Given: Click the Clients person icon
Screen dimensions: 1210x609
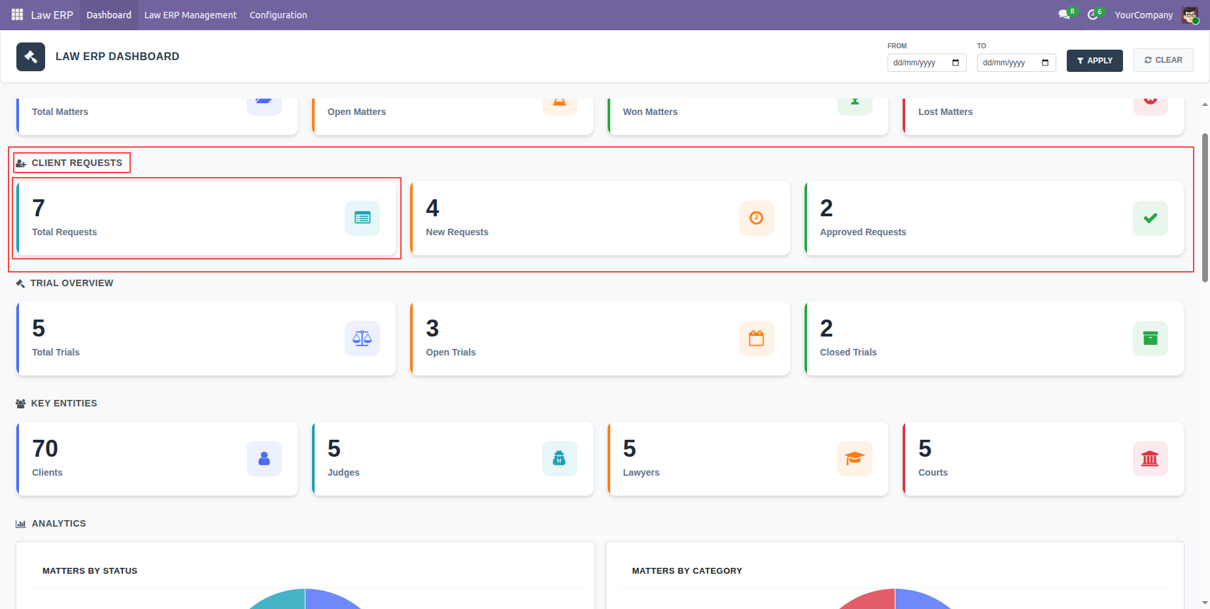Looking at the screenshot, I should [x=264, y=459].
